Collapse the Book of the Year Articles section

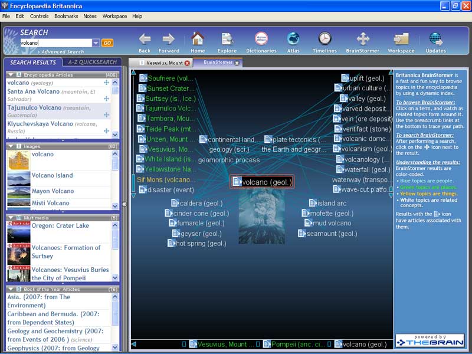[x=10, y=289]
